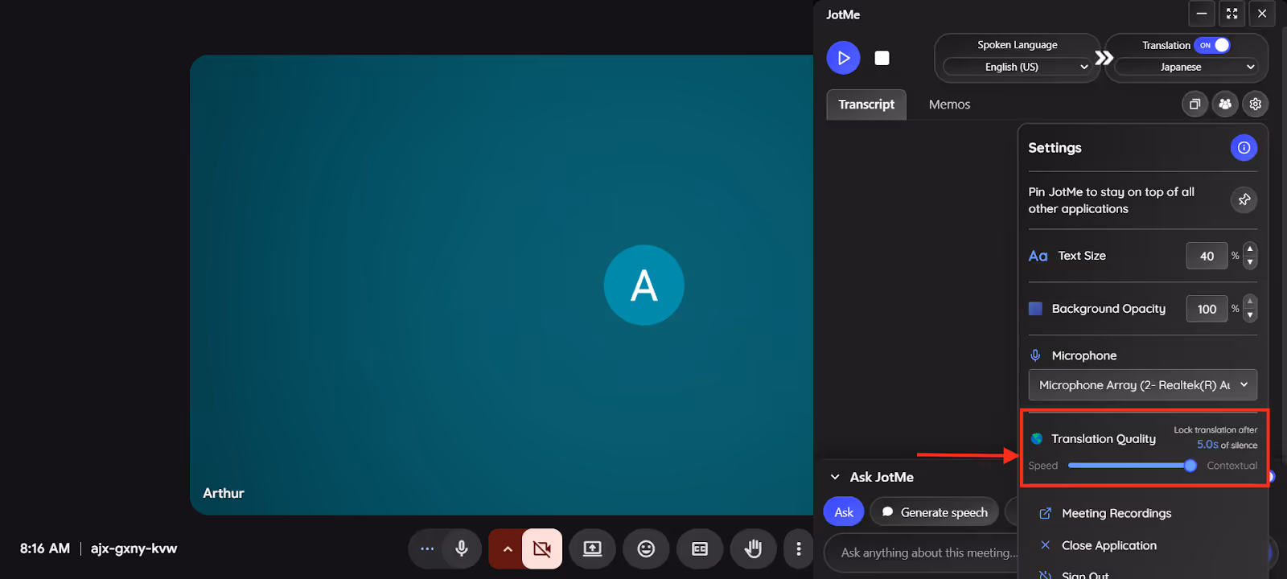Start transcription with the JotMe play button
1287x579 pixels.
(x=843, y=58)
